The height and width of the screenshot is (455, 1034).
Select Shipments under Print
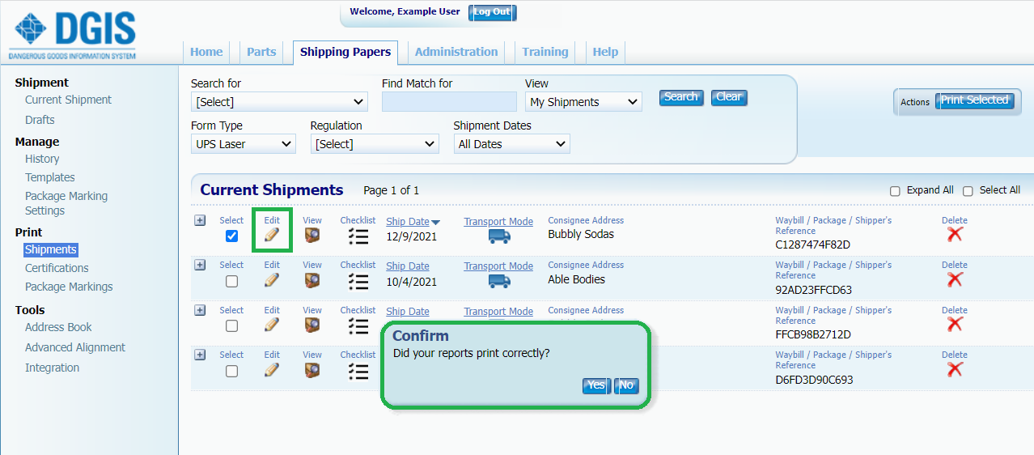(51, 250)
